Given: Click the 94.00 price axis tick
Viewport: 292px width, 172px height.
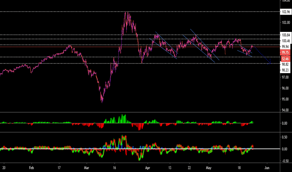Looking at the screenshot, I should pyautogui.click(x=286, y=110).
